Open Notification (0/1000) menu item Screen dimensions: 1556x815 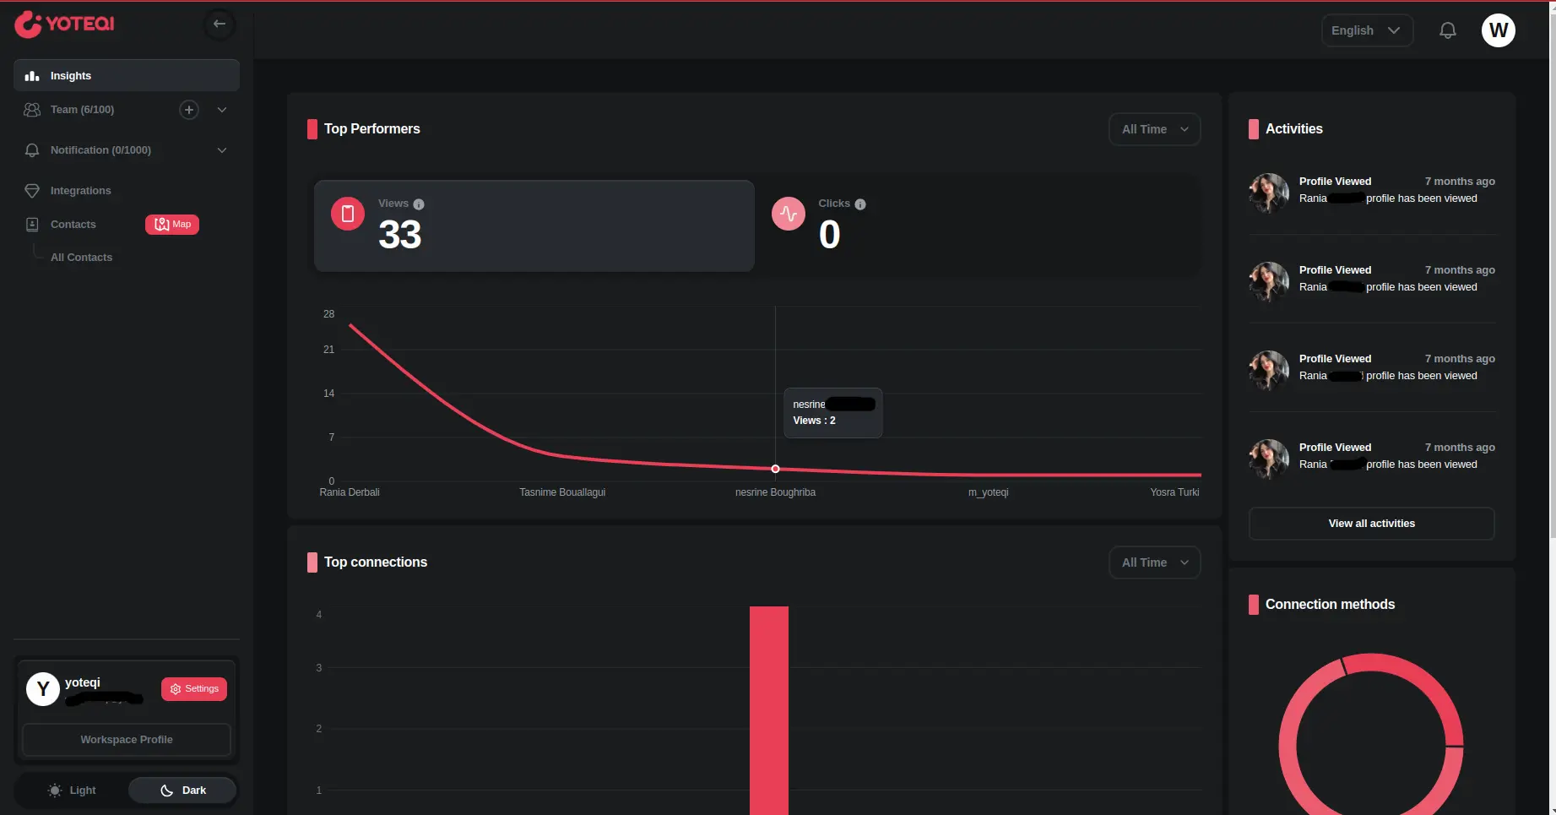tap(100, 150)
